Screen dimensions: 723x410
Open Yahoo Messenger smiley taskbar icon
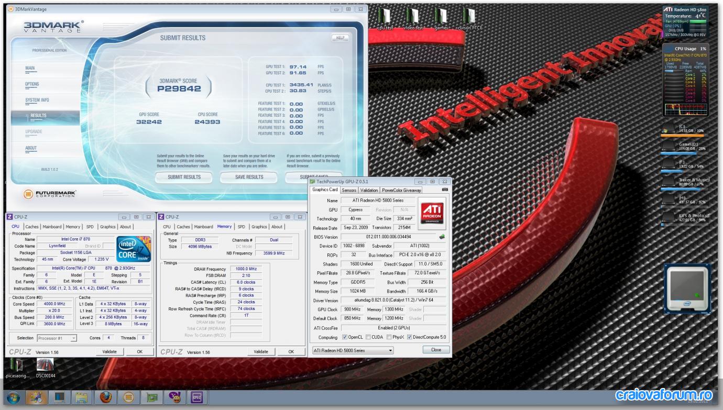[174, 398]
